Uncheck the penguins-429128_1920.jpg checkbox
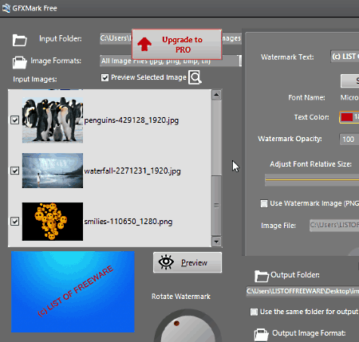This screenshot has height=342, width=359. (x=14, y=120)
